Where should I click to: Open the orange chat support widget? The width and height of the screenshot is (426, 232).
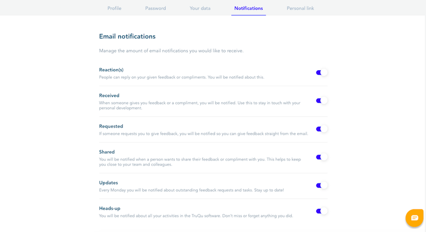pyautogui.click(x=414, y=218)
